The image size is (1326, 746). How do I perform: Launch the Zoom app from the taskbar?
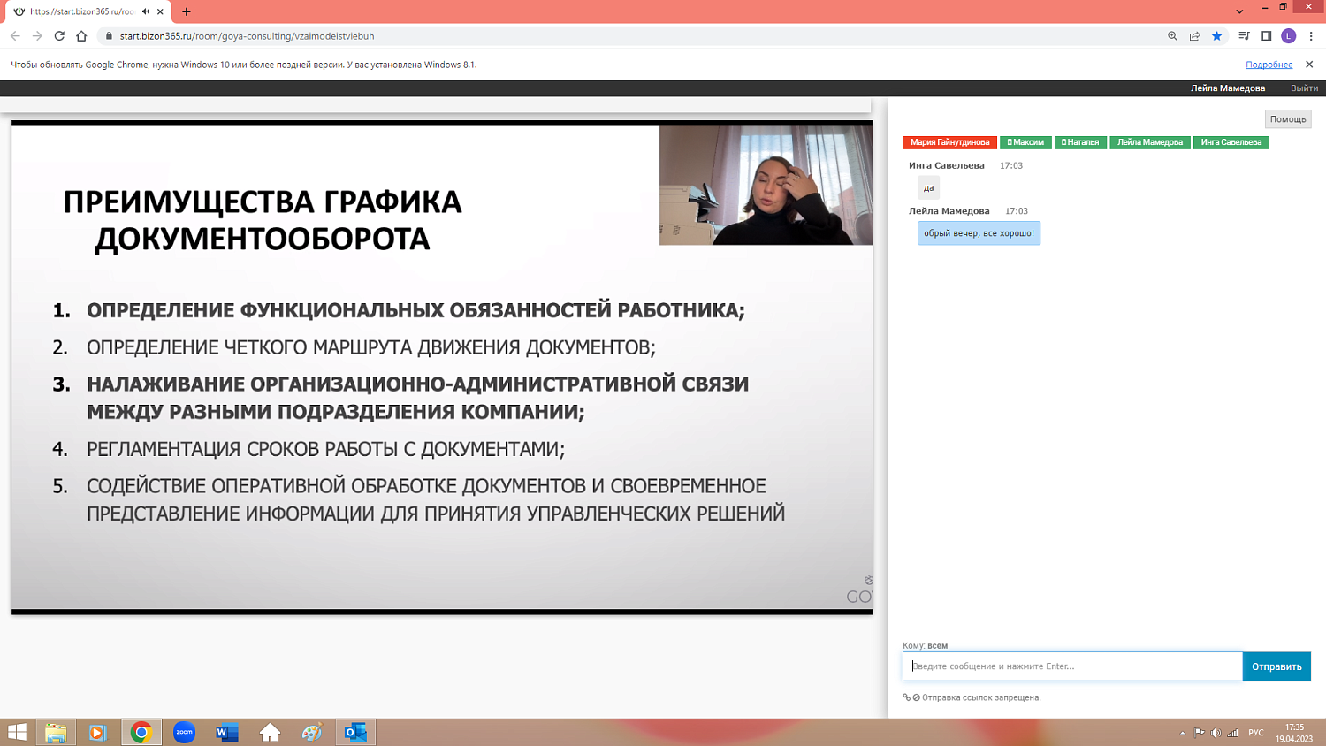click(183, 733)
